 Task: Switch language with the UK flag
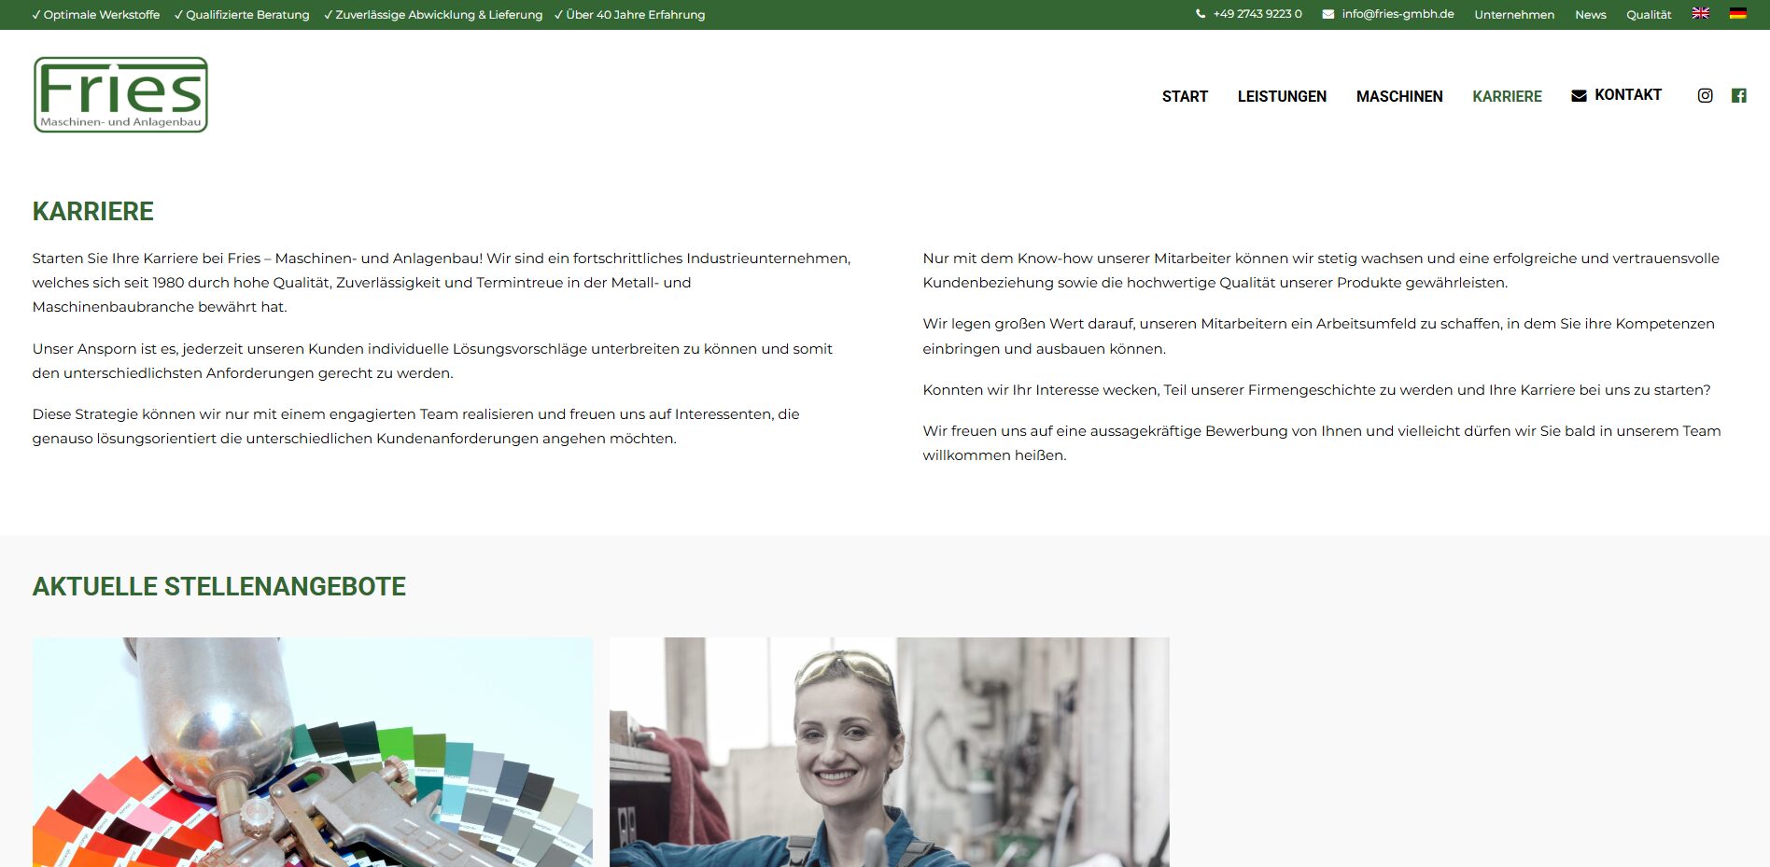coord(1701,13)
